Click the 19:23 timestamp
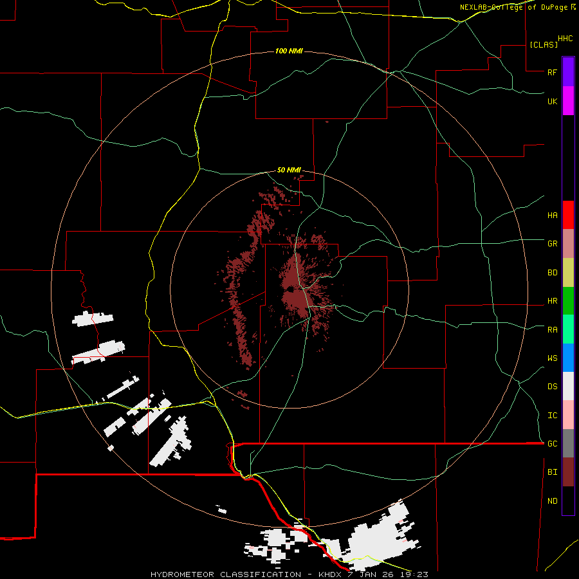The height and width of the screenshot is (579, 579). pos(414,574)
